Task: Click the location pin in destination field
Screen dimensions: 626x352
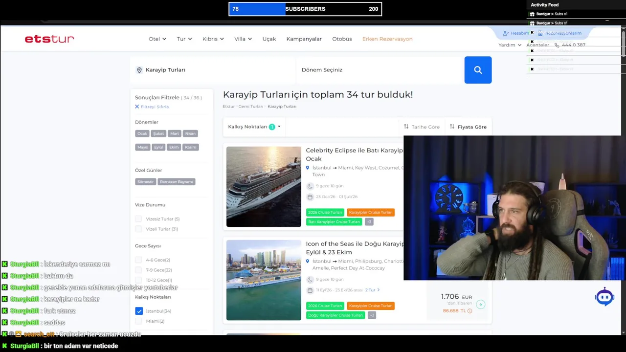Action: 139,70
